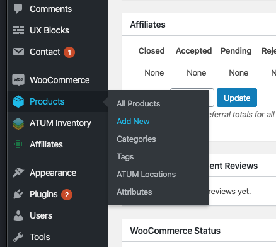Click the Products box icon

coord(18,101)
